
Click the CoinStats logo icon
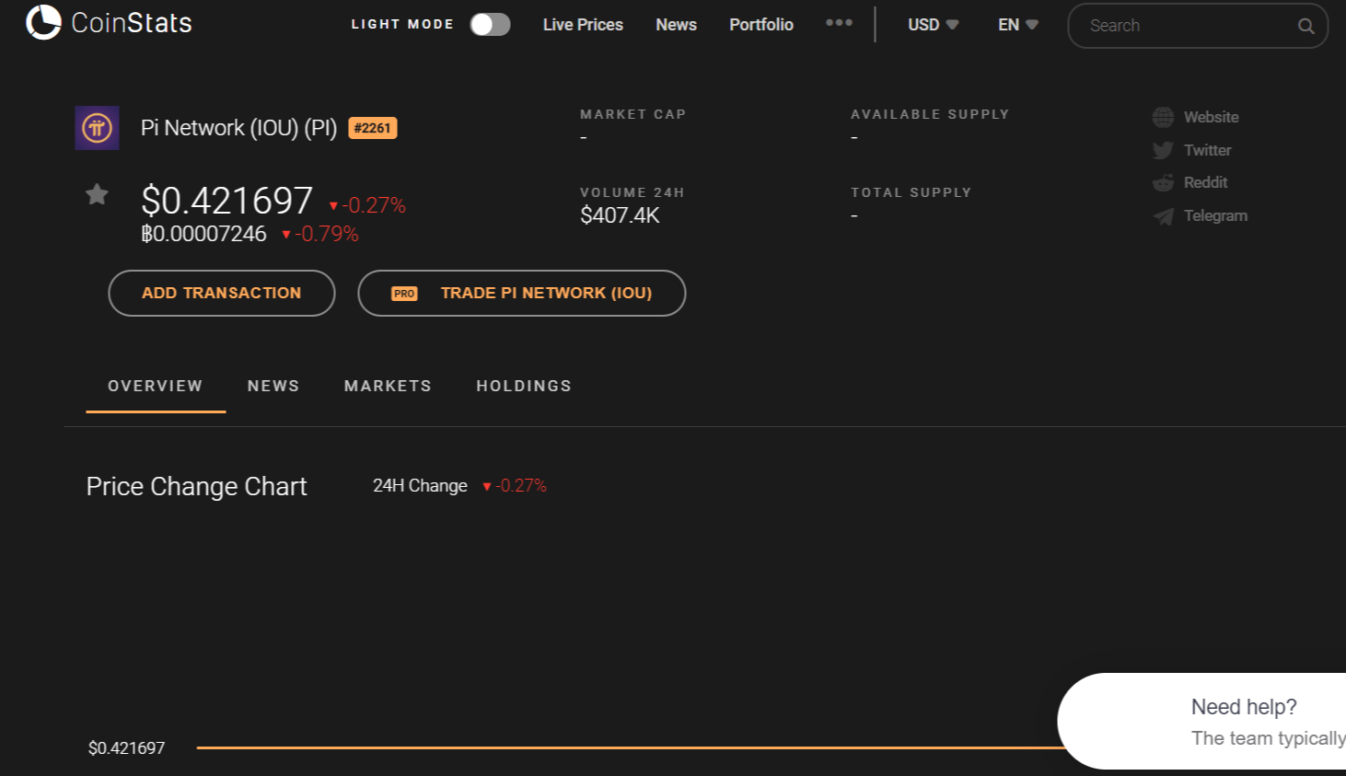pos(43,22)
